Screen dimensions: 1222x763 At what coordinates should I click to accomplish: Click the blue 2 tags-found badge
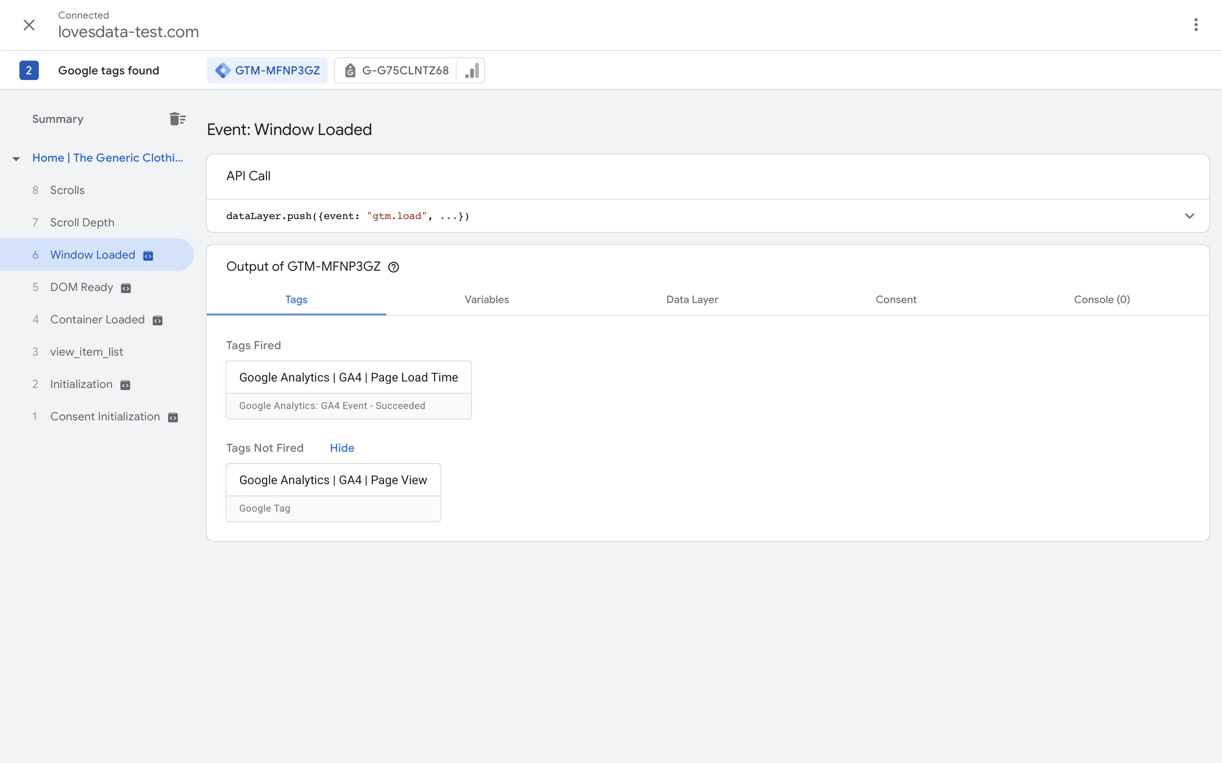[x=29, y=70]
